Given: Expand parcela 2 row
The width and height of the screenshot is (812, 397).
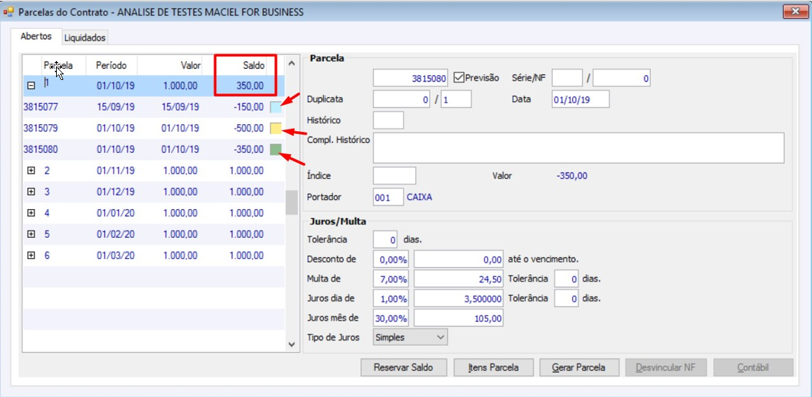Looking at the screenshot, I should (x=31, y=170).
